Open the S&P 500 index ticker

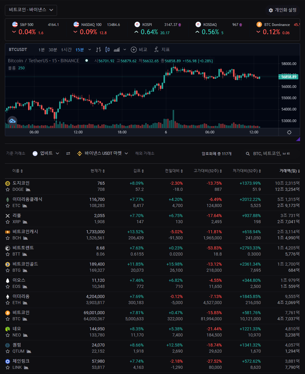tap(36, 28)
